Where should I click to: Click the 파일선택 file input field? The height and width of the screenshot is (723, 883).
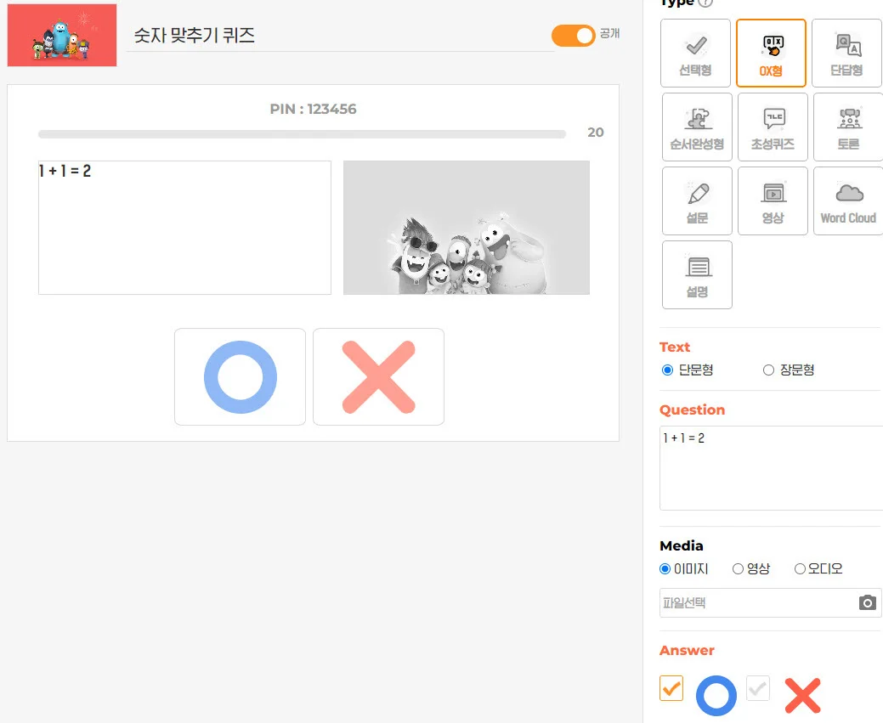click(770, 602)
